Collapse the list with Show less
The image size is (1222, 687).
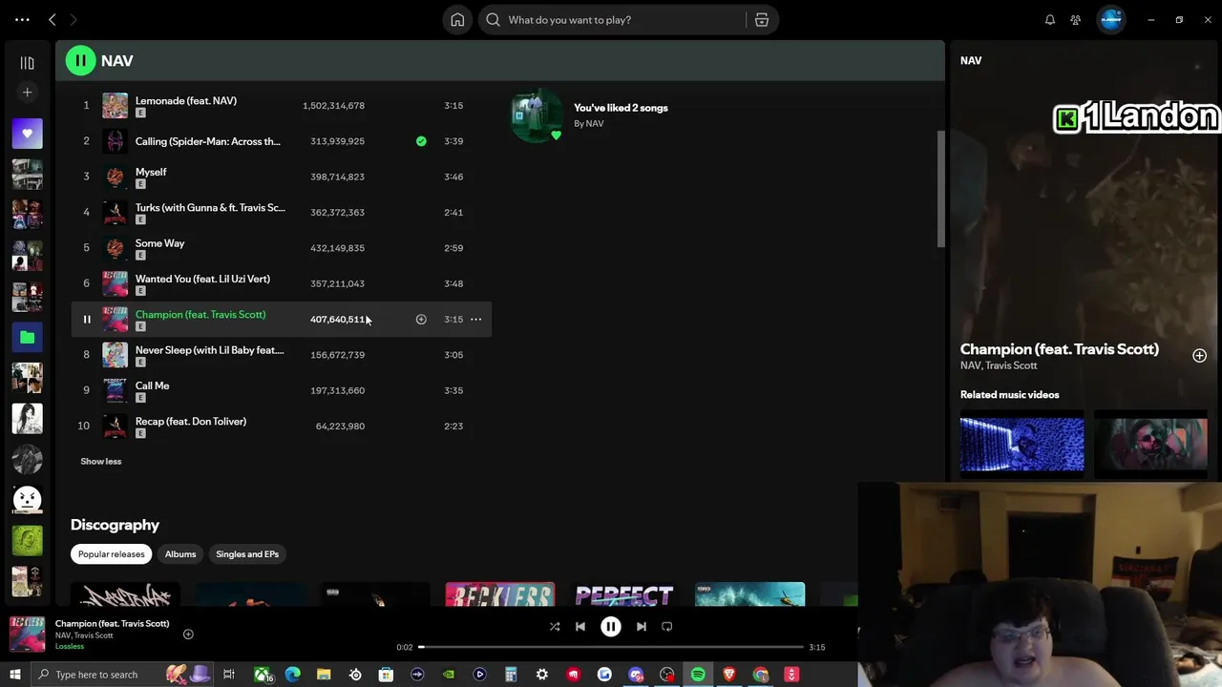tap(100, 462)
